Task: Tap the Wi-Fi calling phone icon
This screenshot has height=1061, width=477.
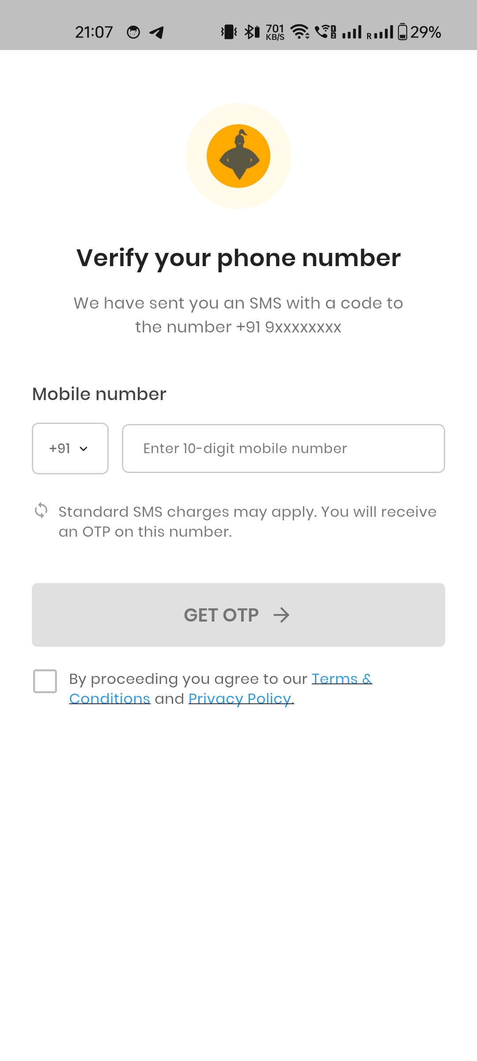Action: pyautogui.click(x=326, y=32)
